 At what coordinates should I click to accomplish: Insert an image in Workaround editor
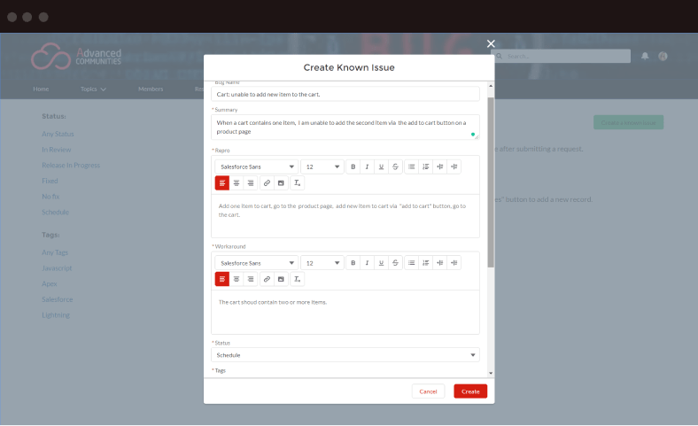coord(281,279)
